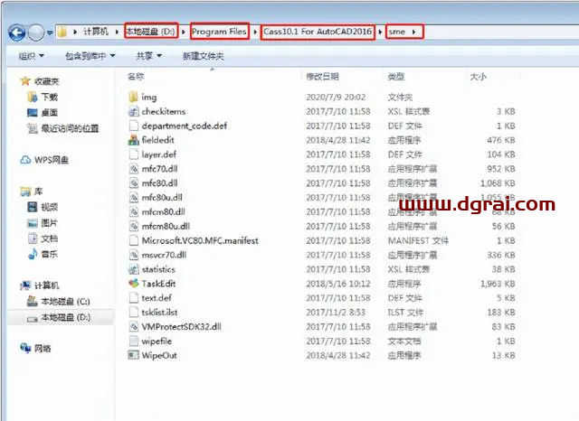Click the date 2020/7/9 20:02 of img
This screenshot has height=421, width=579.
[x=336, y=97]
